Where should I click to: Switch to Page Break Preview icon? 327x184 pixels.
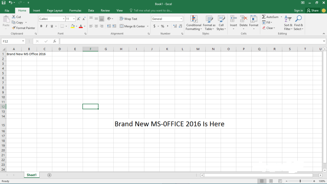pos(280,181)
